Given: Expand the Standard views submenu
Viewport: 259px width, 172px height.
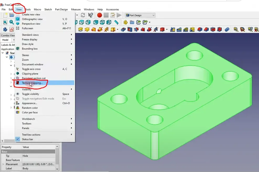Looking at the screenshot, I should (x=45, y=35).
